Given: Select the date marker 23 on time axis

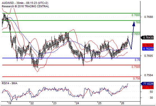Looking at the screenshot, I should click(55, 103).
